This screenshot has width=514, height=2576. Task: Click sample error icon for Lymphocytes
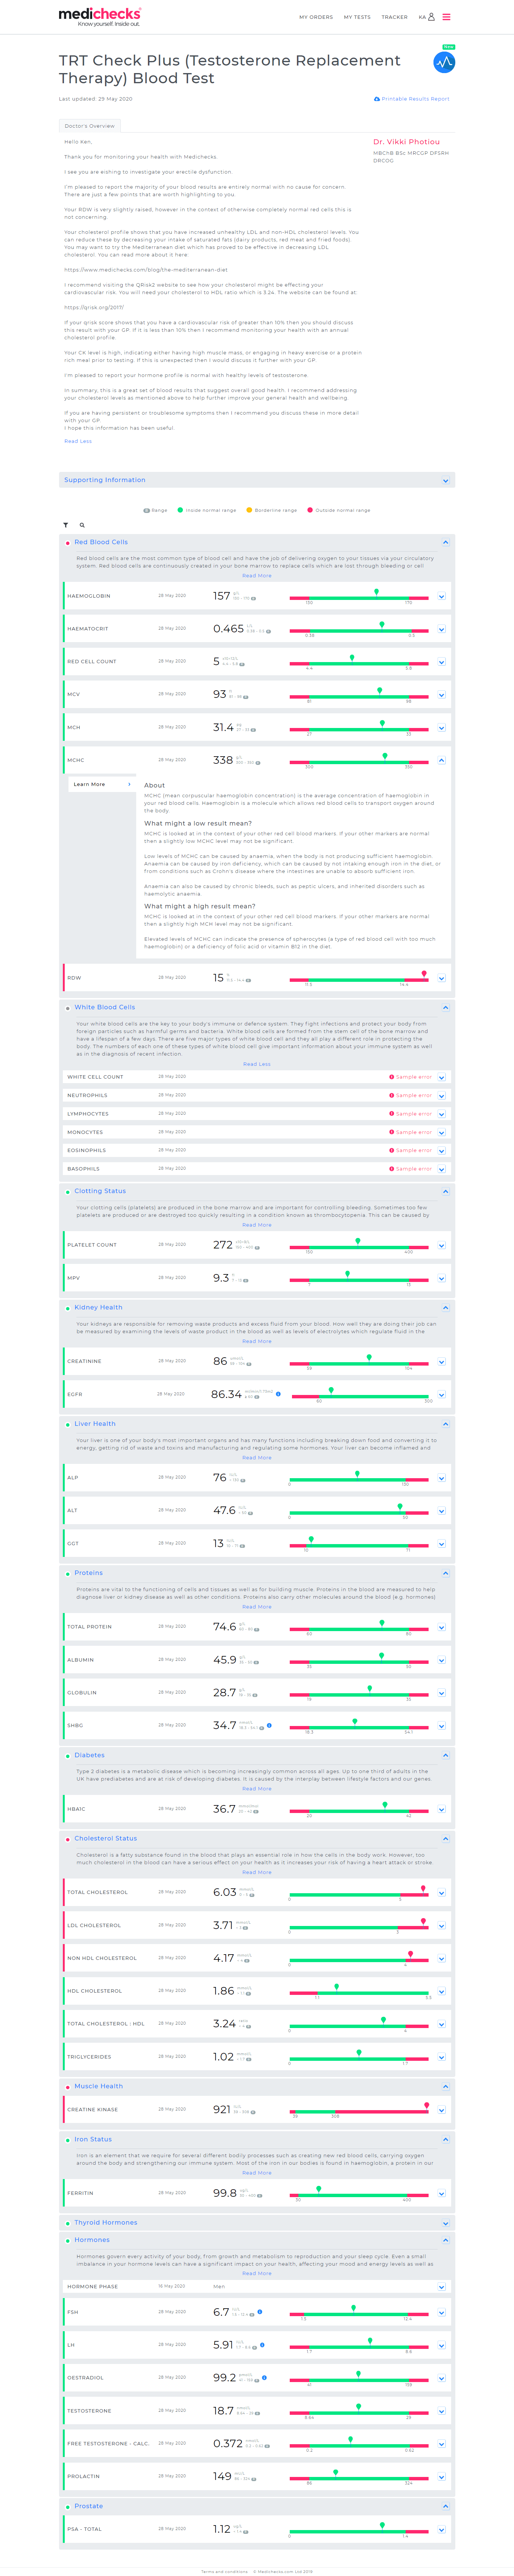point(392,1113)
